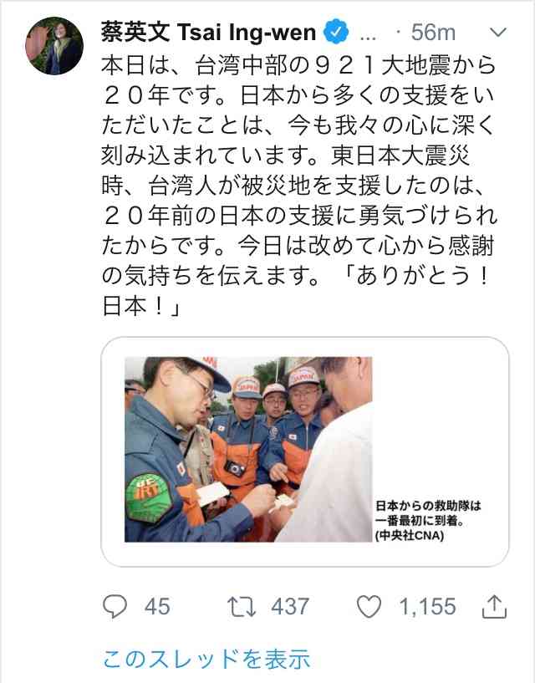Screen dimensions: 535x683
Task: Open 蔡英文 Tsai Ing-wen display name
Action: click(x=208, y=32)
